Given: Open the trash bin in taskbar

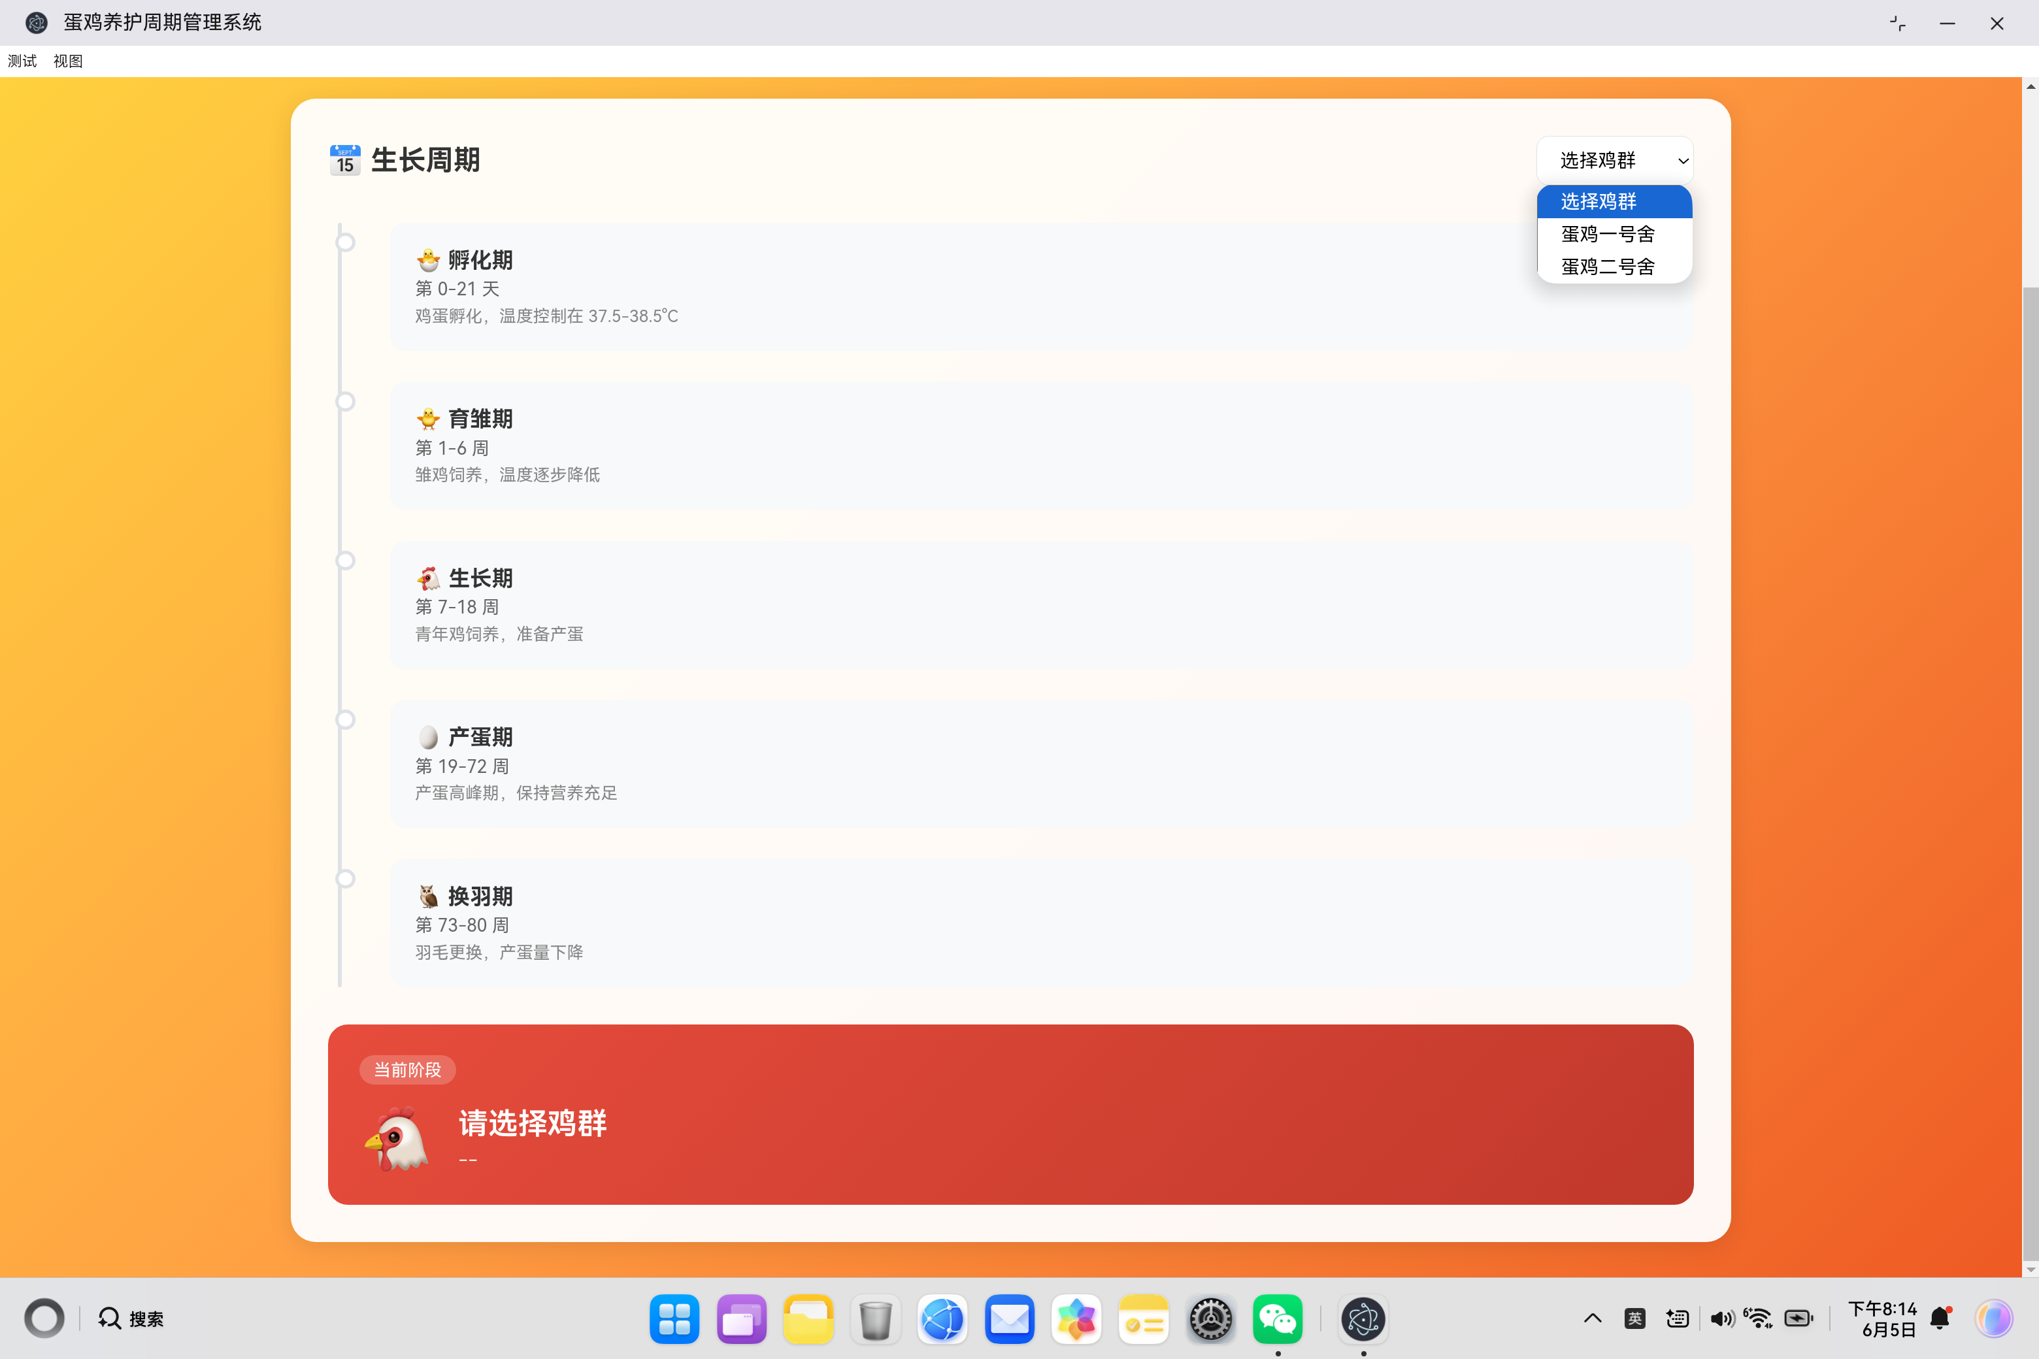Looking at the screenshot, I should (876, 1319).
